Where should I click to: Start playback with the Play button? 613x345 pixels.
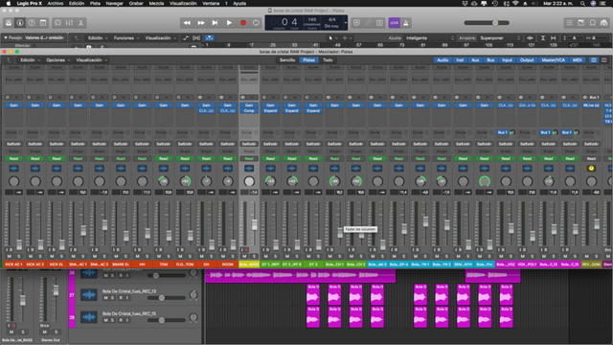(x=229, y=23)
